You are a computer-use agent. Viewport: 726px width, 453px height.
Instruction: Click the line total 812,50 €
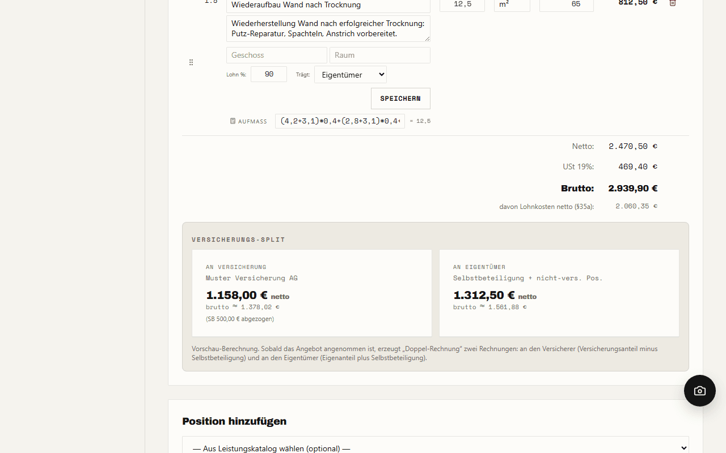point(638,3)
